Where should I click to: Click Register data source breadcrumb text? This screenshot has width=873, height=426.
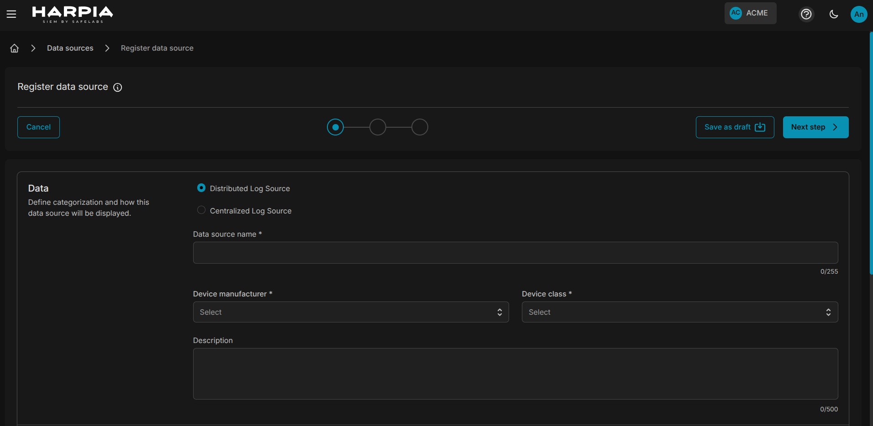(x=157, y=48)
